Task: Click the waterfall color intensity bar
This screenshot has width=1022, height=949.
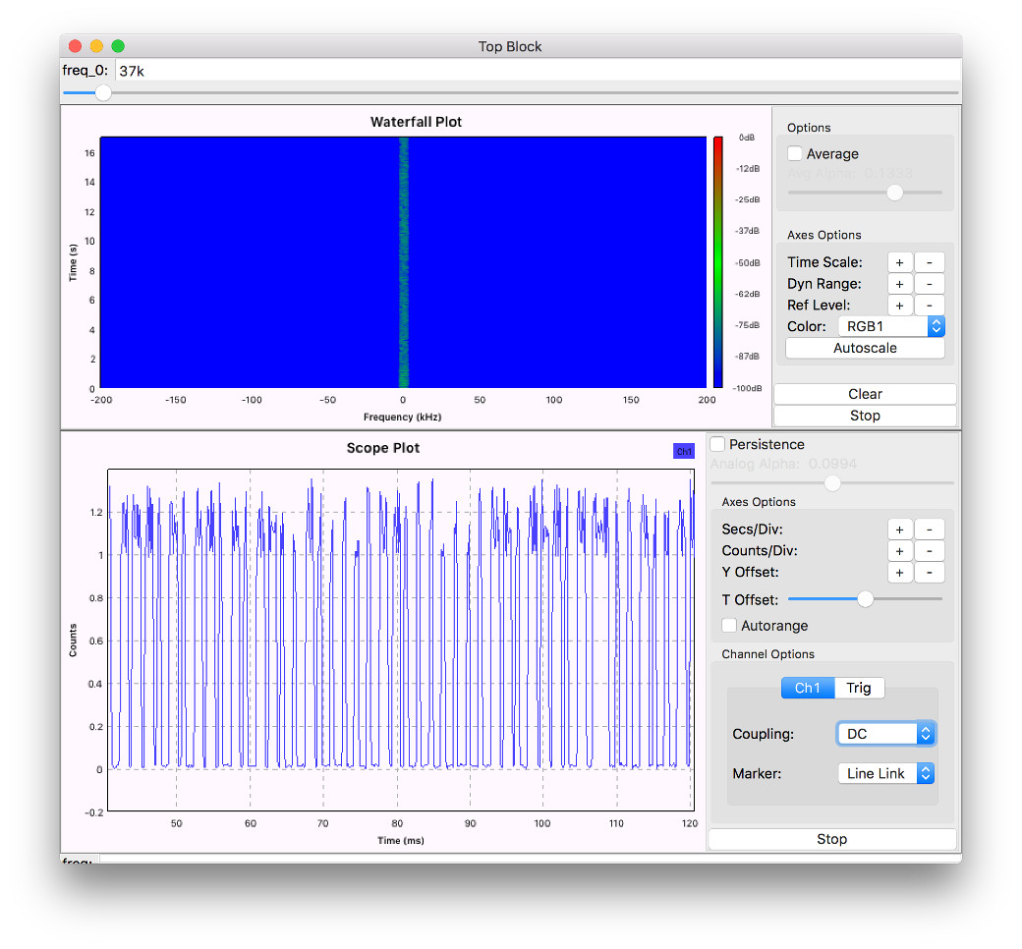Action: pos(717,262)
